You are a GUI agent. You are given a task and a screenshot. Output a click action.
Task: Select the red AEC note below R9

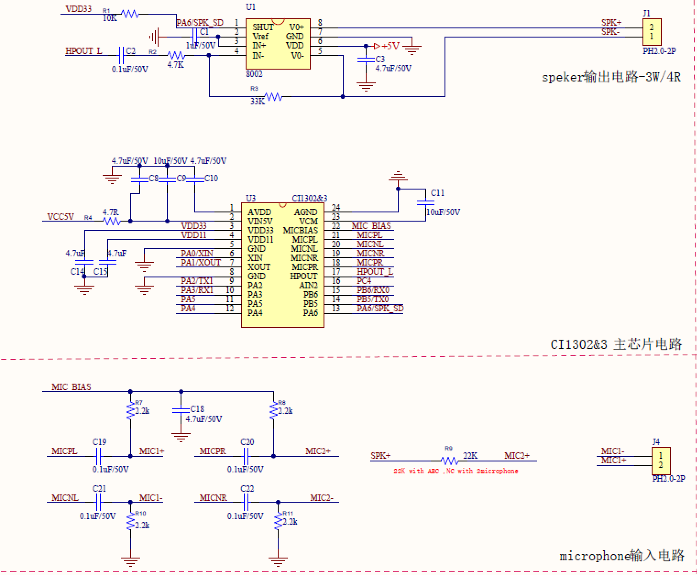click(456, 471)
